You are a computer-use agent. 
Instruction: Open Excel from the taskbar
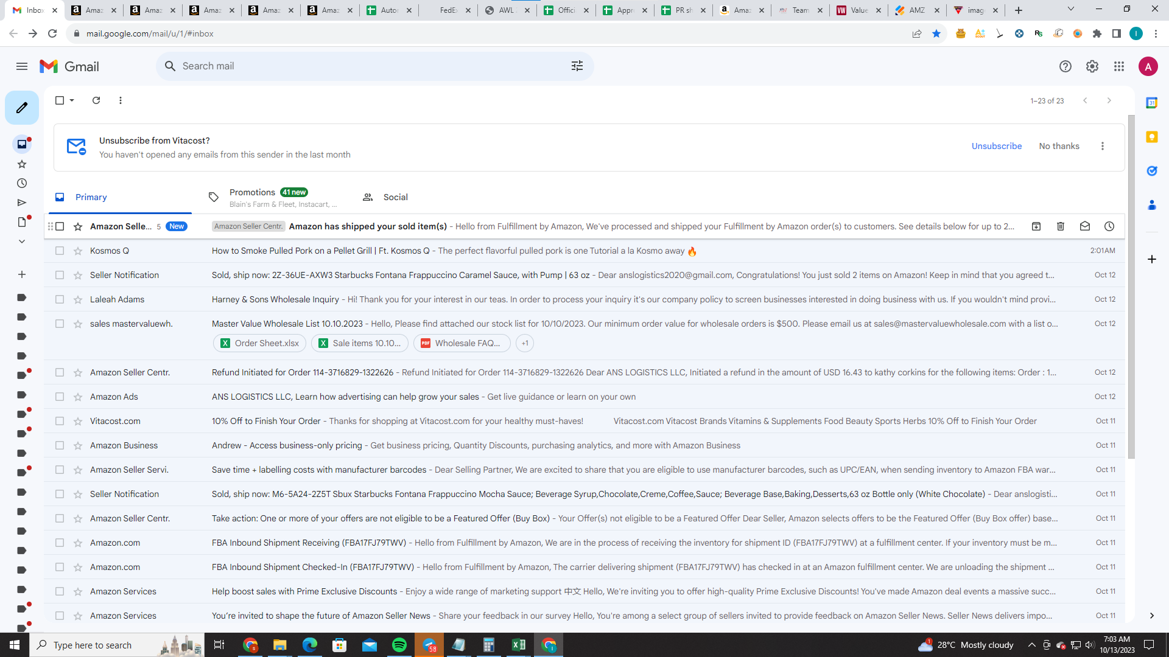(x=519, y=645)
